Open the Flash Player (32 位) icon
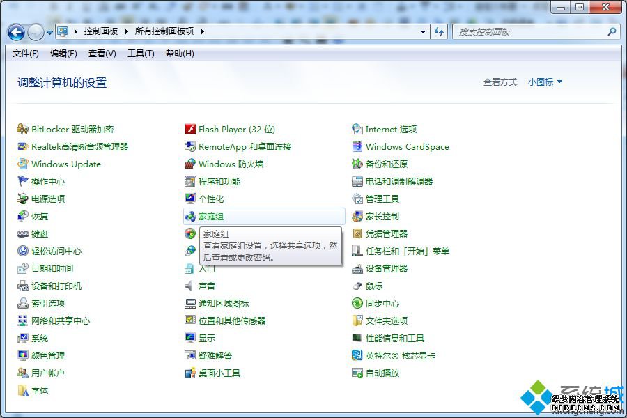Viewport: 627px width, 418px height. pos(190,129)
